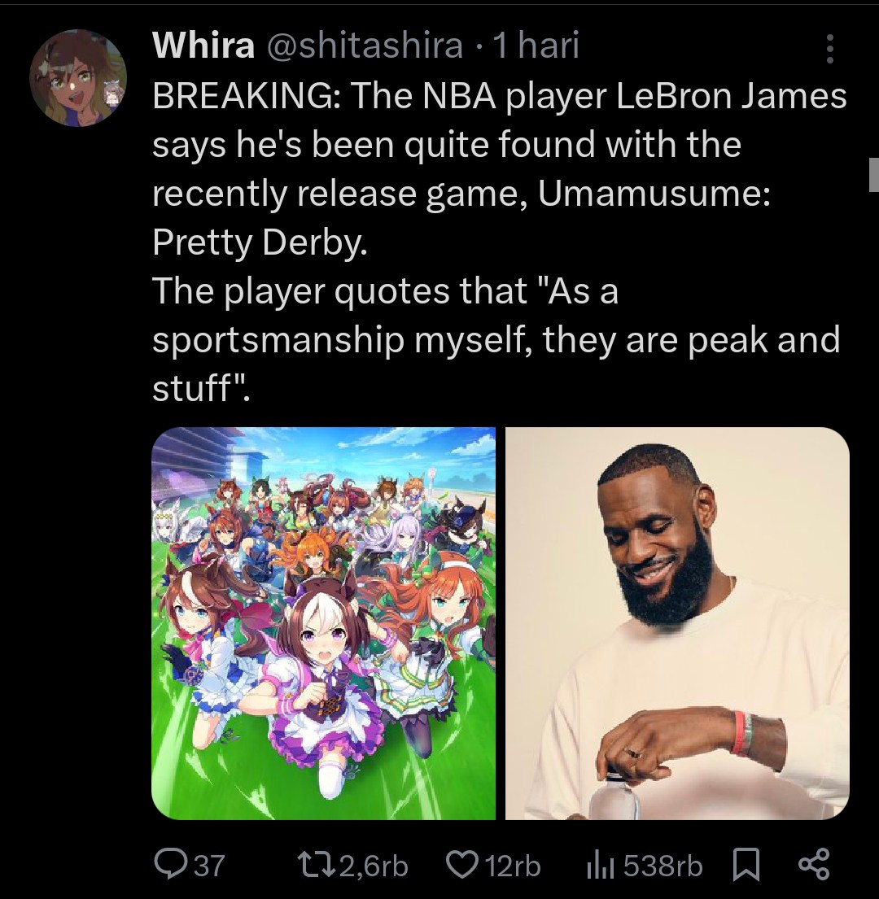Share the tweet via the share icon
Image resolution: width=879 pixels, height=899 pixels.
tap(814, 865)
